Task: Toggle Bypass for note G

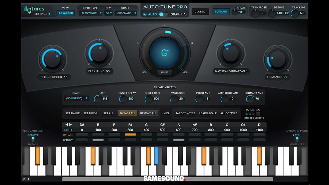Action: [146, 135]
